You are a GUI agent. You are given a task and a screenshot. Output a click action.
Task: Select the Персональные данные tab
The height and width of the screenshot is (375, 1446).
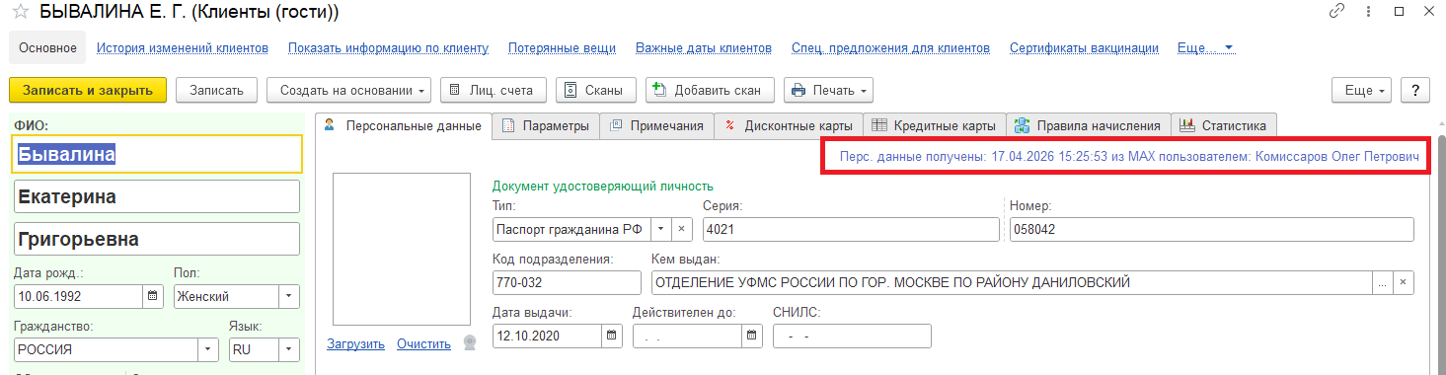click(x=403, y=125)
